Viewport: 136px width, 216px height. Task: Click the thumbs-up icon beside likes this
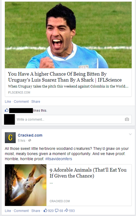click(x=7, y=110)
